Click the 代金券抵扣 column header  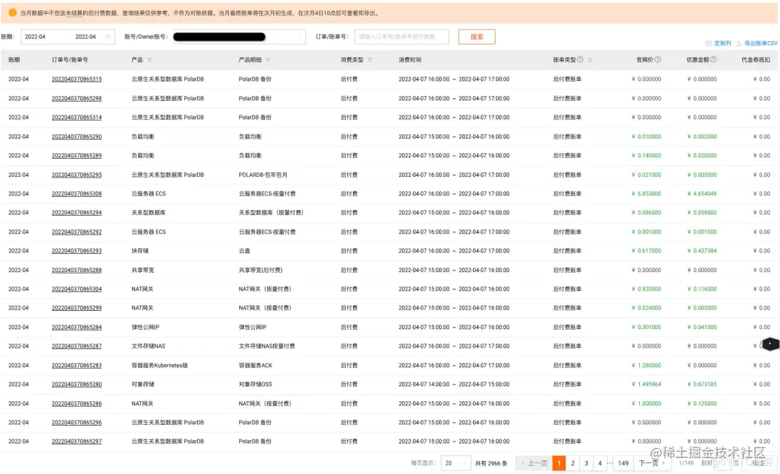pyautogui.click(x=755, y=60)
